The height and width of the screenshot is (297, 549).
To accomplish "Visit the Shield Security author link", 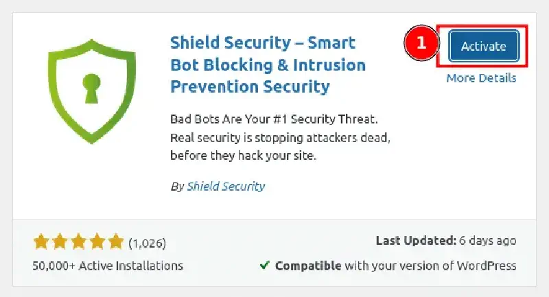I will [x=226, y=187].
